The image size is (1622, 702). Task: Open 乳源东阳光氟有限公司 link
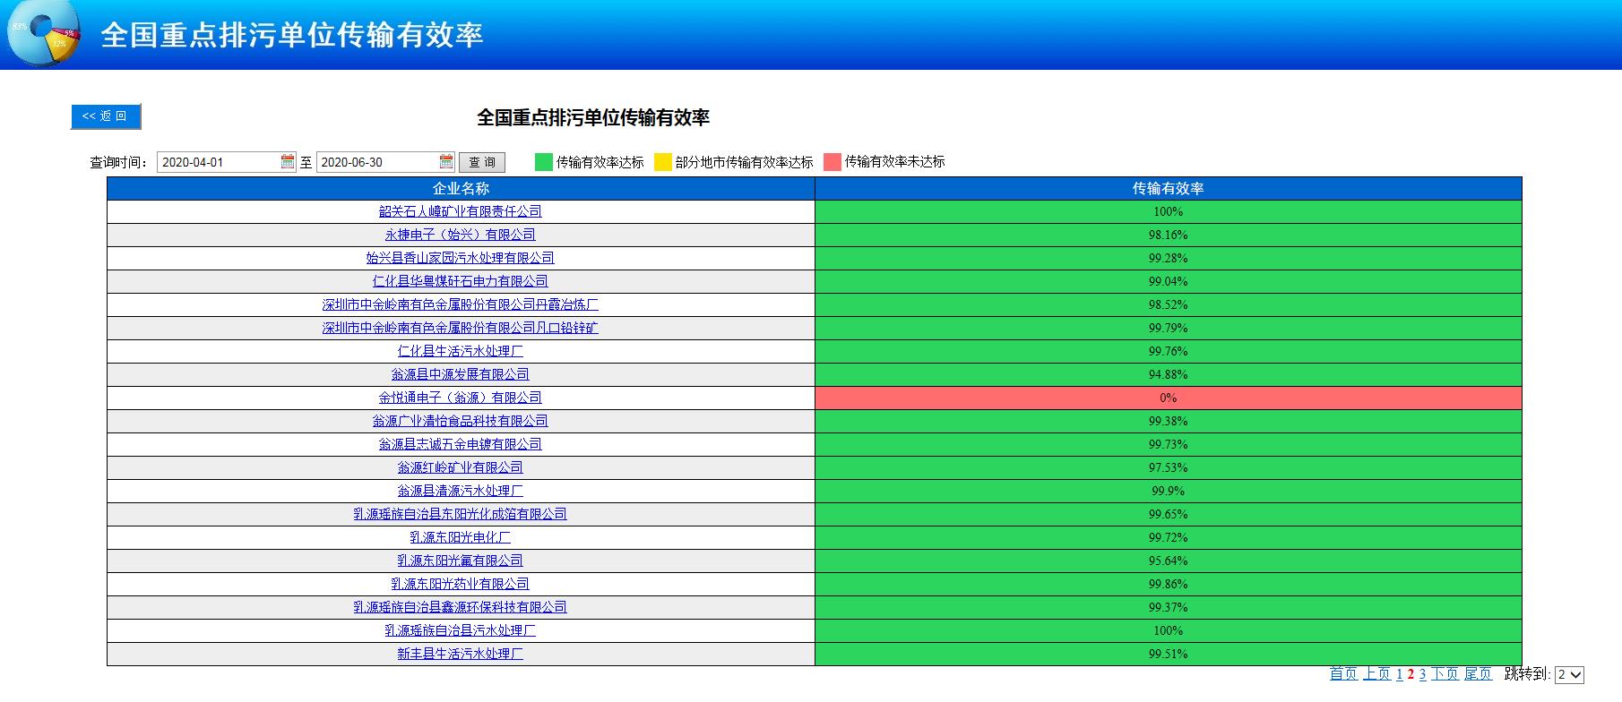point(461,561)
